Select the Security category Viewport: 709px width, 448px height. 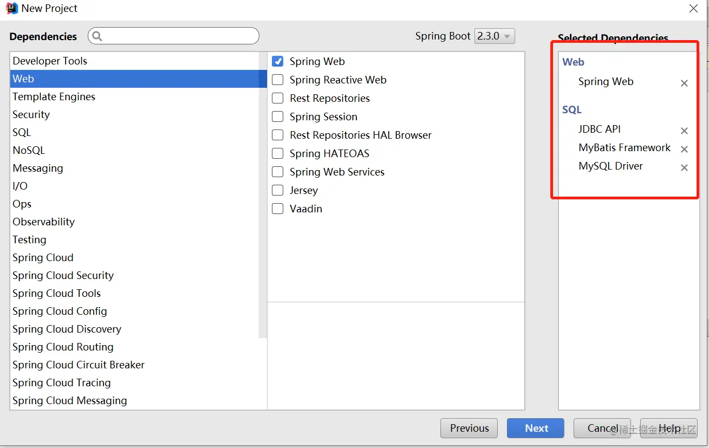pyautogui.click(x=135, y=114)
